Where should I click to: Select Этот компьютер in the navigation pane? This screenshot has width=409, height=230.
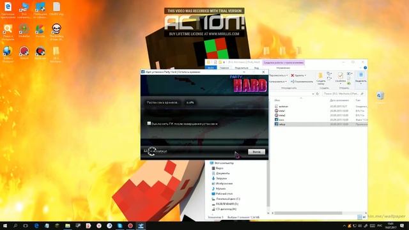point(222,163)
